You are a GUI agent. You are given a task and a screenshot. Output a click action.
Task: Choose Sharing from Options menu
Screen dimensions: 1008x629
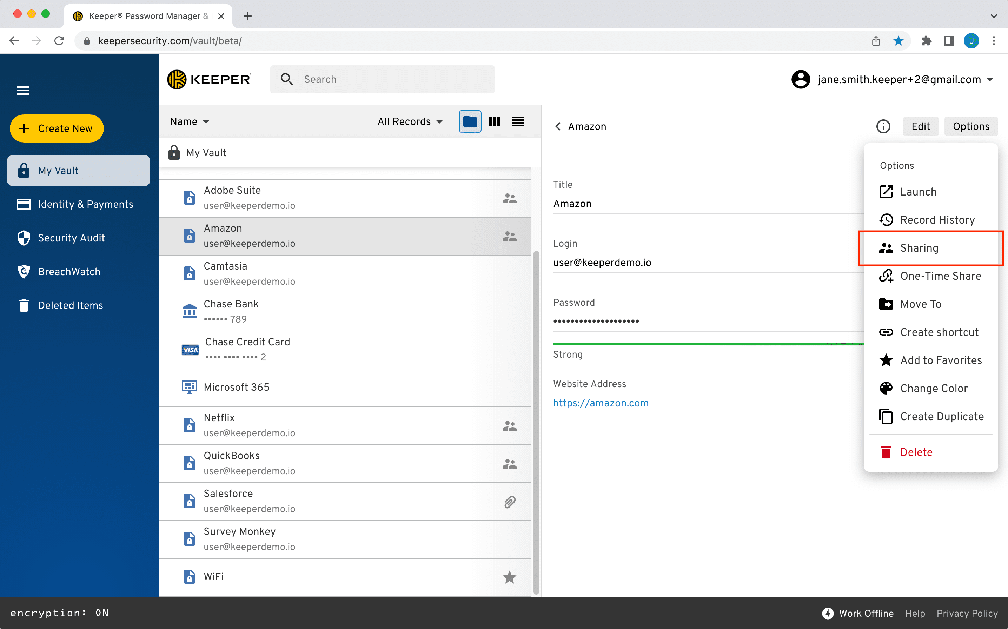click(930, 248)
